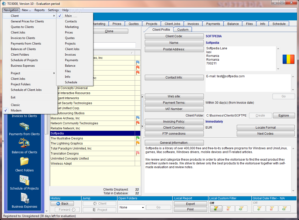This screenshot has height=220, width=299.
Task: Click in the General Information text area
Action: coord(218,169)
